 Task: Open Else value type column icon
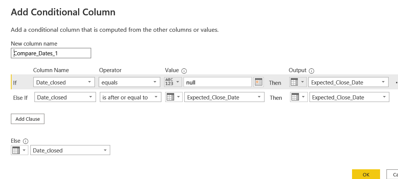point(19,150)
